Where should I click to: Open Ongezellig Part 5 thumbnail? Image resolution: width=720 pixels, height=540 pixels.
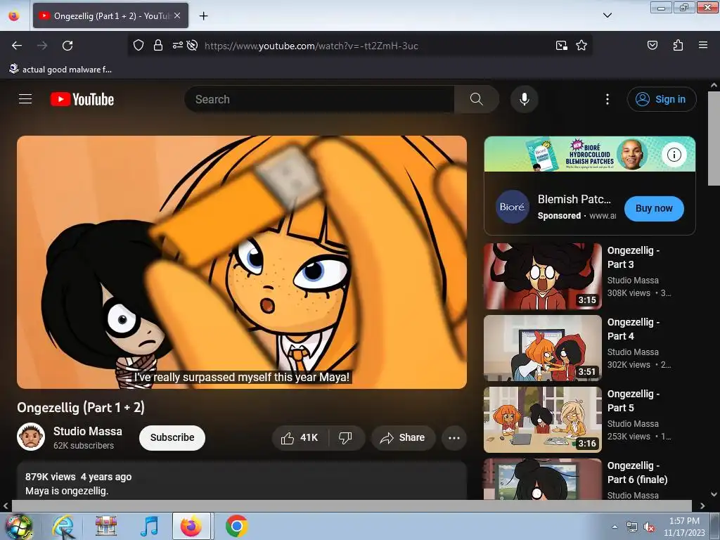543,420
